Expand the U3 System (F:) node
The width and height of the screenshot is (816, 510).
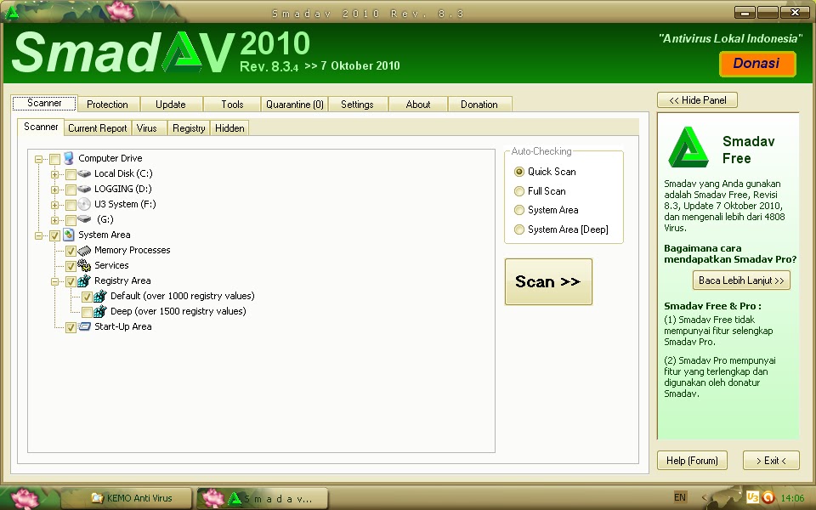point(54,205)
